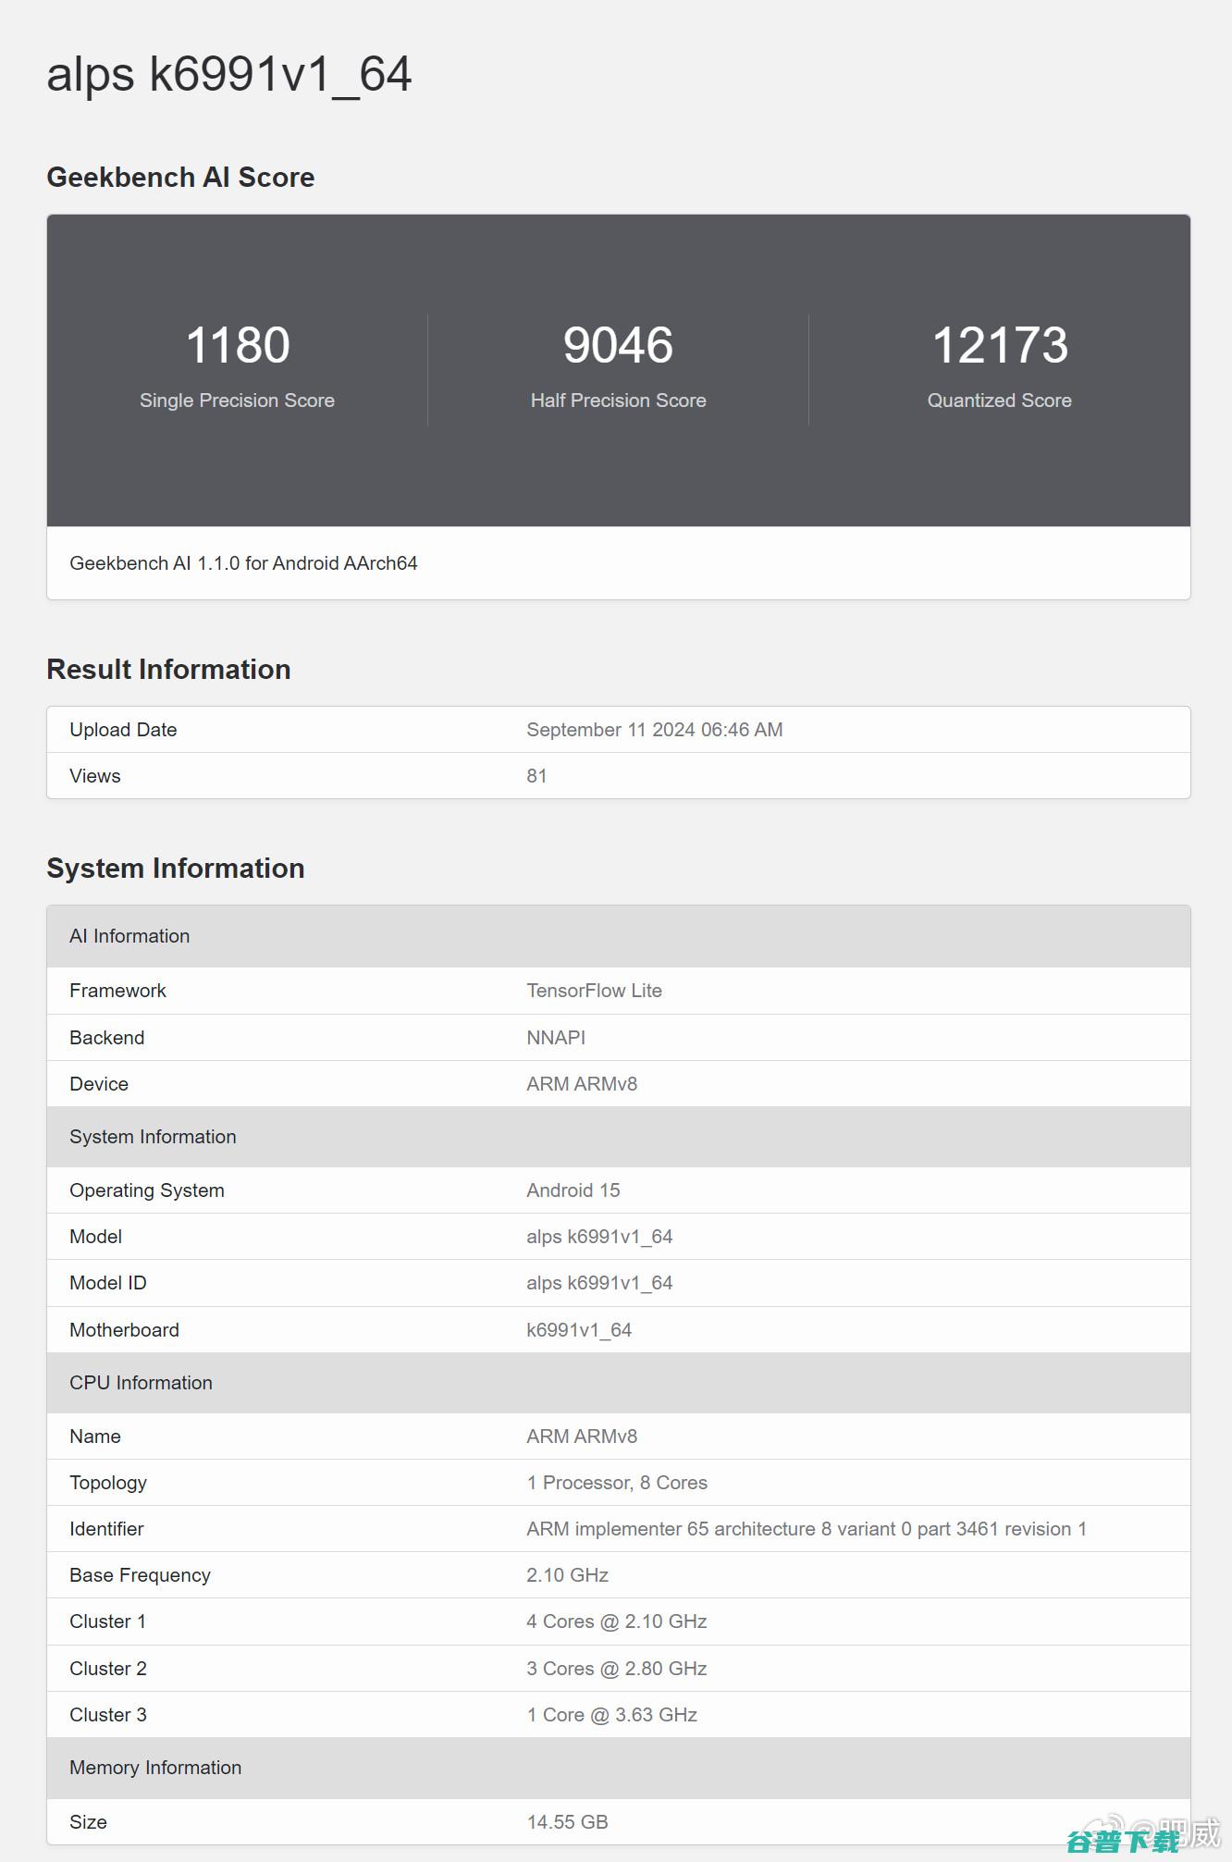
Task: Click the Half Precision Score label
Action: pyautogui.click(x=618, y=401)
